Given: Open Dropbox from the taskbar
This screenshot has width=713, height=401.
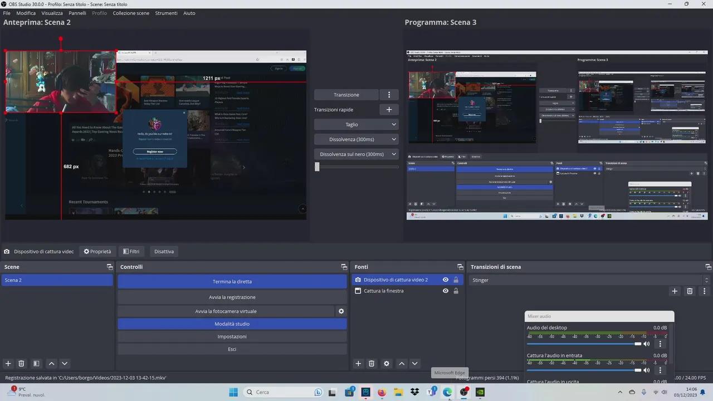Looking at the screenshot, I should coord(414,392).
